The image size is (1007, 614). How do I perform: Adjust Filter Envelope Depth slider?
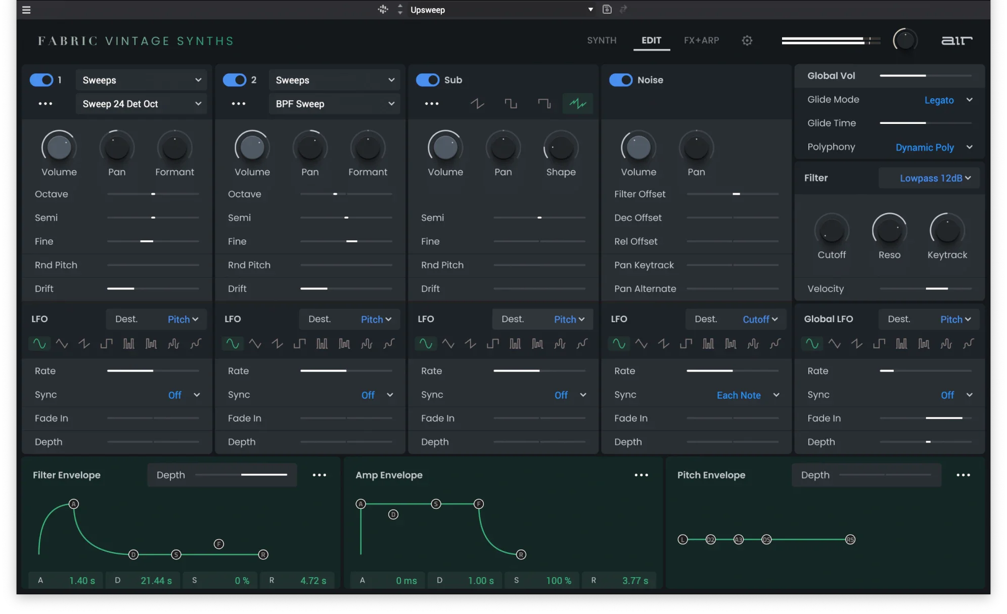coord(241,475)
